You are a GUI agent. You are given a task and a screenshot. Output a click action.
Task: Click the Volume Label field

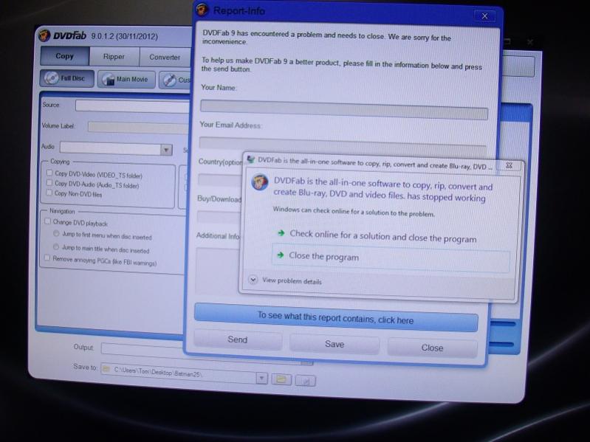coord(139,128)
